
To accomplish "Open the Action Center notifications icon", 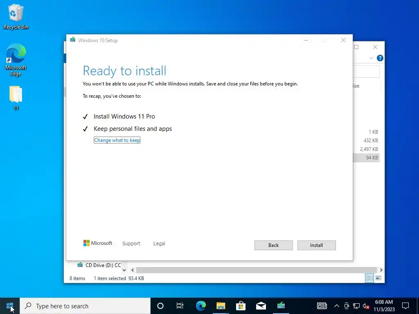I will tap(405, 306).
